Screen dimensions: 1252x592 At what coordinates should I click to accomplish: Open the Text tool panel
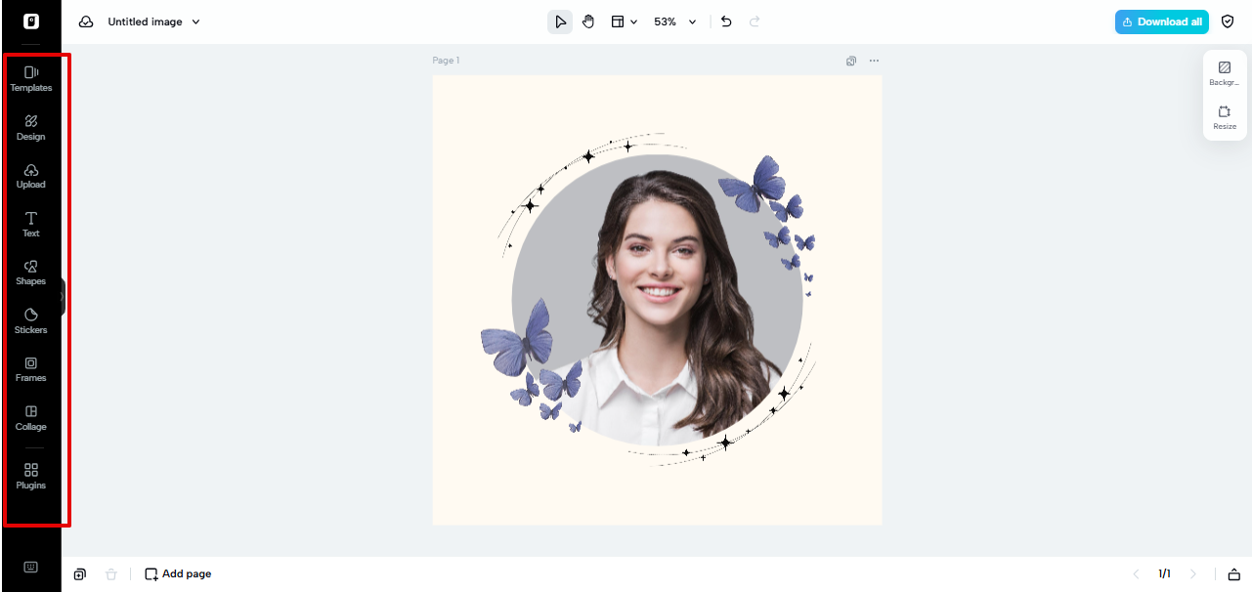30,225
